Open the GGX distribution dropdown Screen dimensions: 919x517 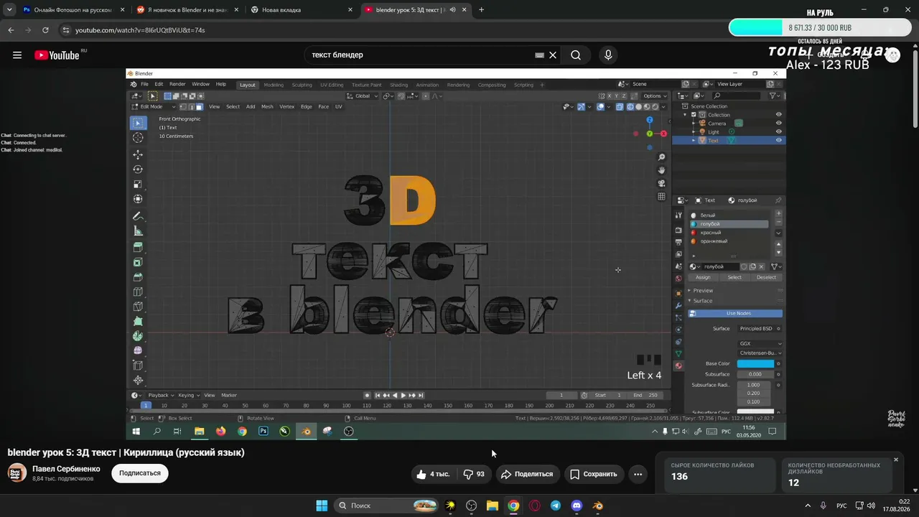pyautogui.click(x=760, y=344)
